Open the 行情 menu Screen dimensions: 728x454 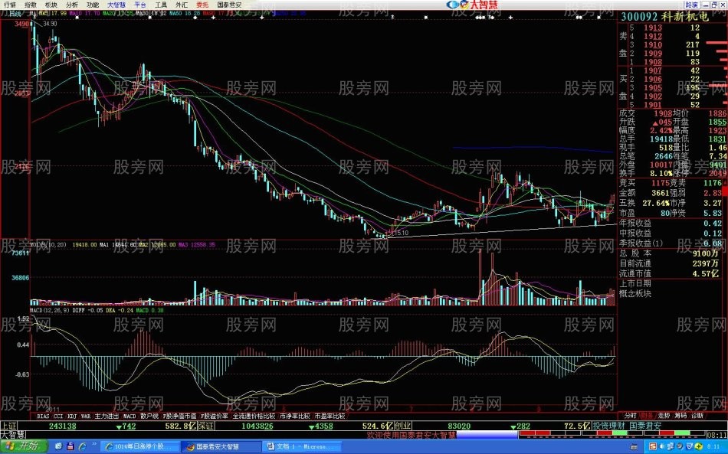(9, 5)
